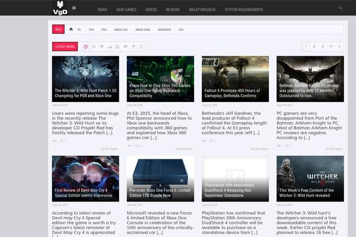Click excerpt starting 'At E3, 2015, the head of Xbox'

160,126
